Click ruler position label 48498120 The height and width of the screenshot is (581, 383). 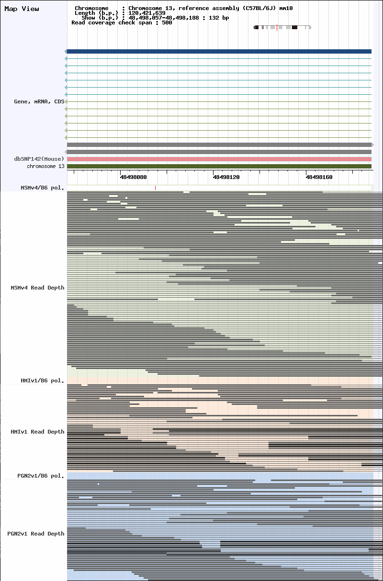pos(226,177)
